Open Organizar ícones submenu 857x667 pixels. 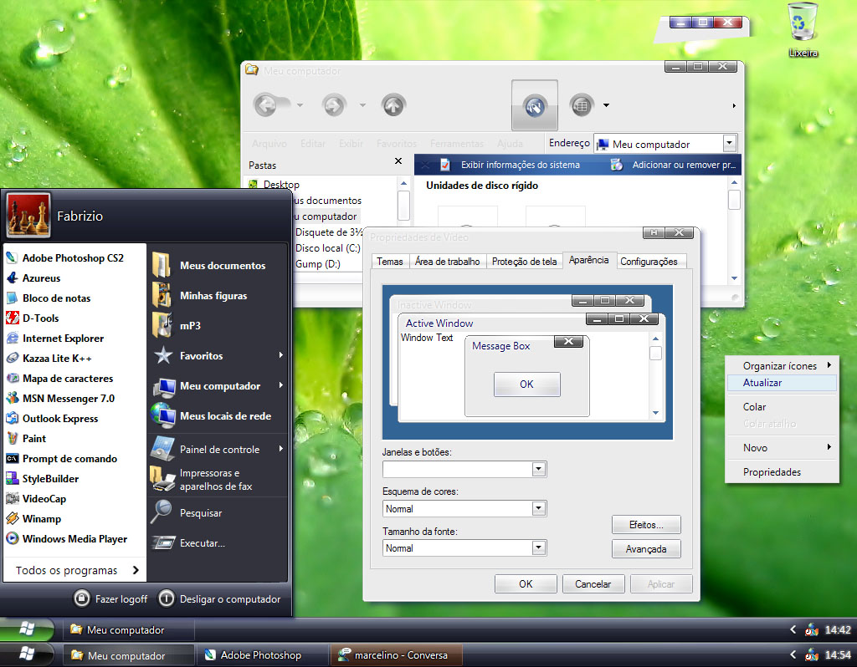pyautogui.click(x=783, y=366)
